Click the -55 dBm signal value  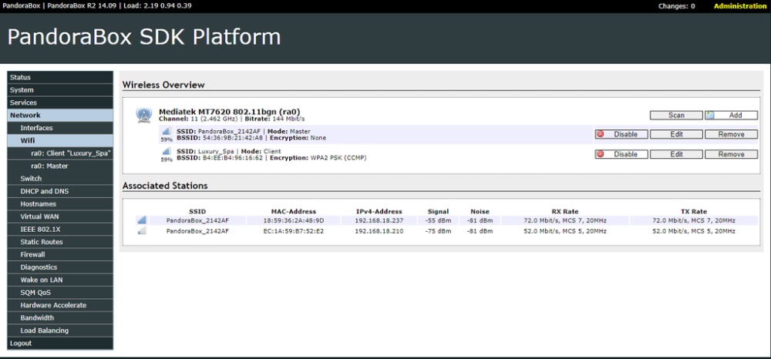pos(438,220)
